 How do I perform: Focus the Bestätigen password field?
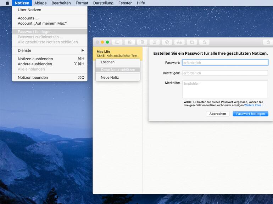point(225,73)
